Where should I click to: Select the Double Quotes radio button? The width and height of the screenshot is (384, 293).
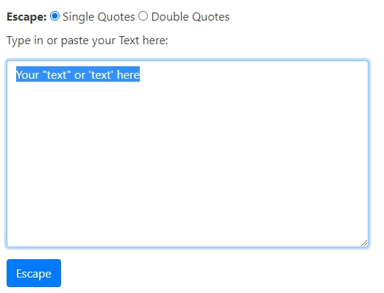point(143,16)
